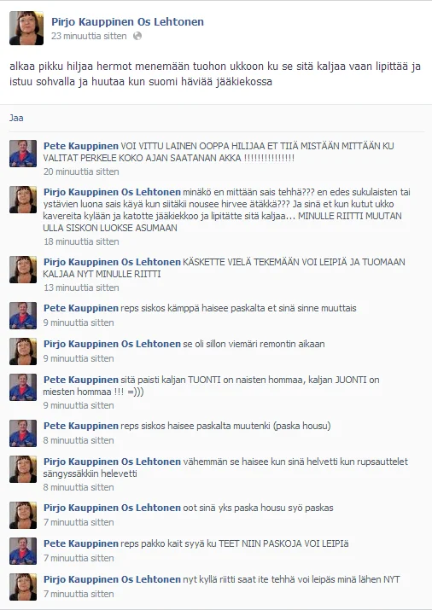Click Pirjo's avatar beside 'minäkö en mittään' comment

23,200
